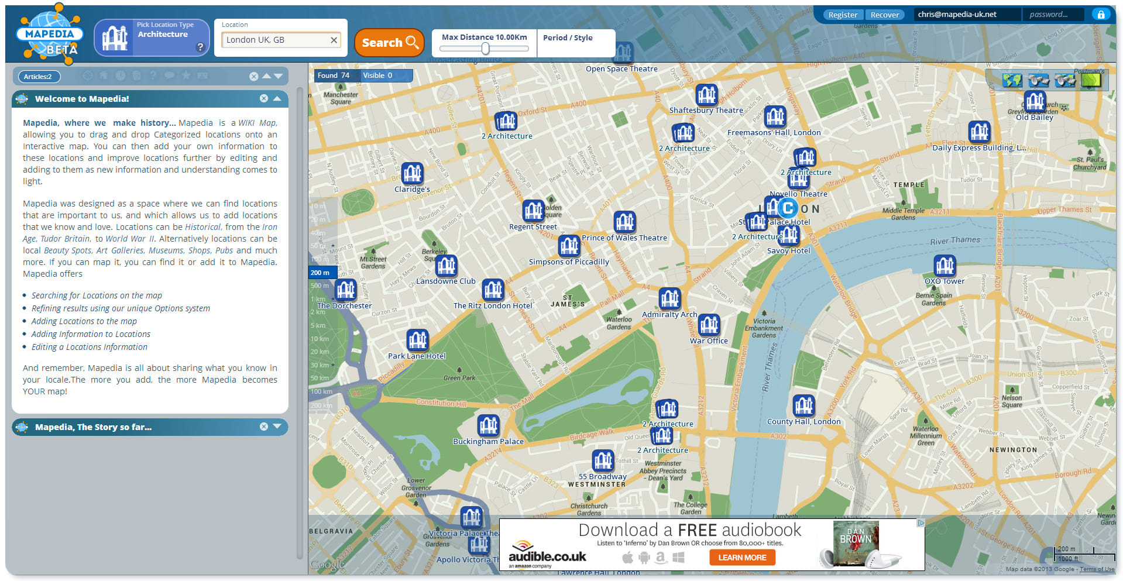Collapse the Welcome to Mapedia article
The width and height of the screenshot is (1123, 581).
278,98
